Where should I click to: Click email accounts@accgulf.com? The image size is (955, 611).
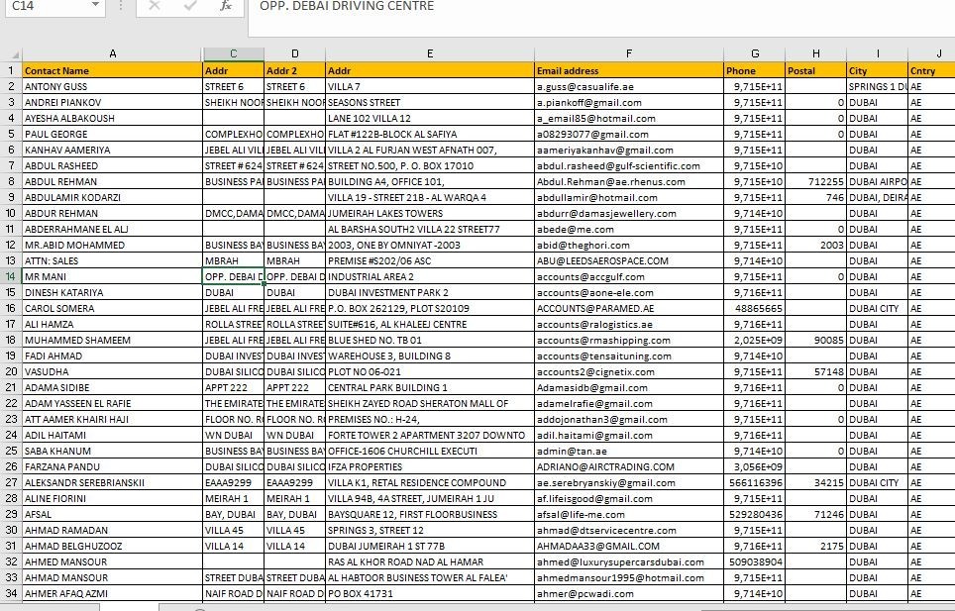click(629, 276)
